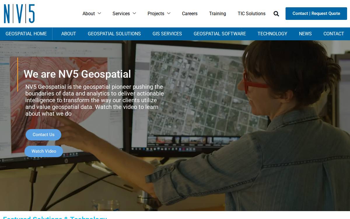The image size is (350, 219).
Task: Click the Contact Us button
Action: tap(43, 135)
